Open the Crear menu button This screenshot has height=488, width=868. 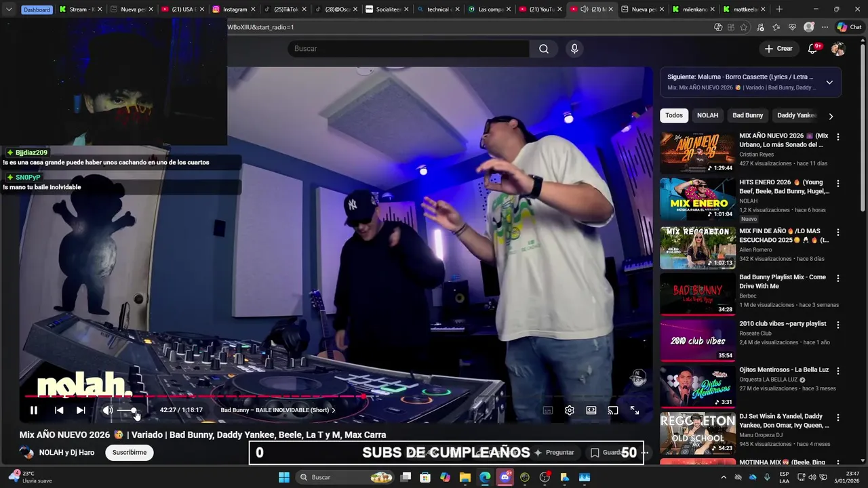pos(778,49)
